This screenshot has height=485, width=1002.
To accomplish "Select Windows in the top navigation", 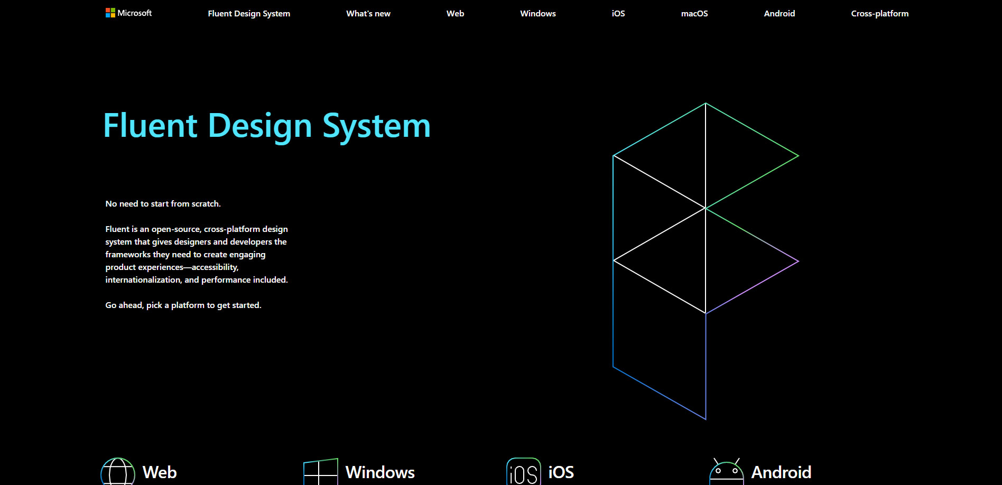I will click(x=538, y=14).
